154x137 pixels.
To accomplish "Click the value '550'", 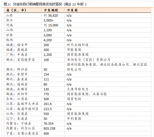I will pos(46,114).
